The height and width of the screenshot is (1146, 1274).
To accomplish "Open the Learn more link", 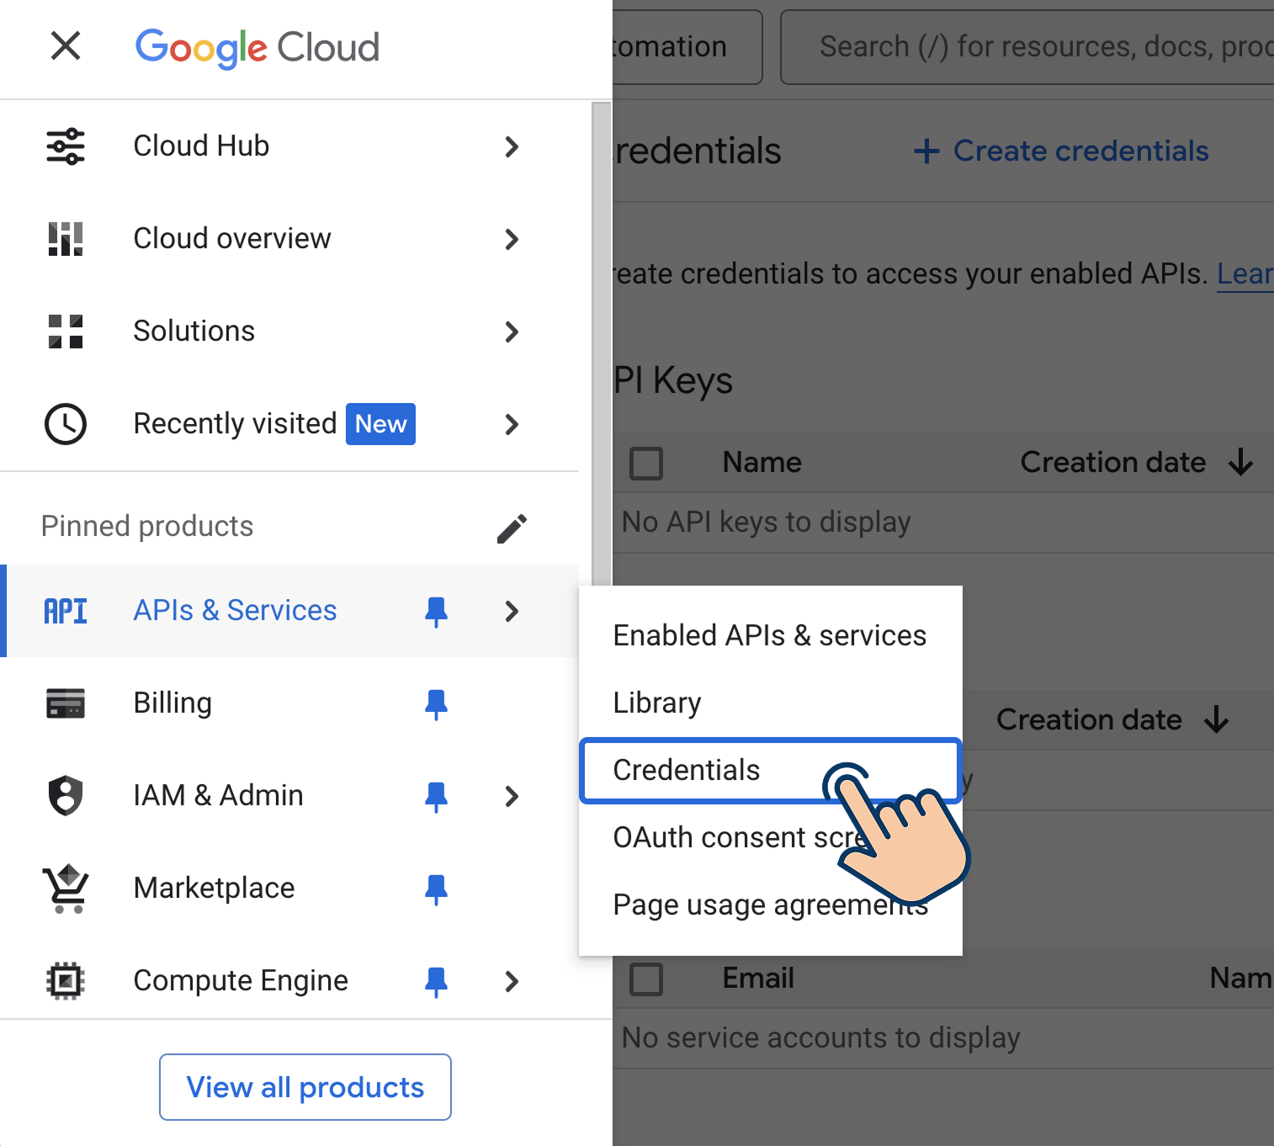I will (x=1245, y=274).
